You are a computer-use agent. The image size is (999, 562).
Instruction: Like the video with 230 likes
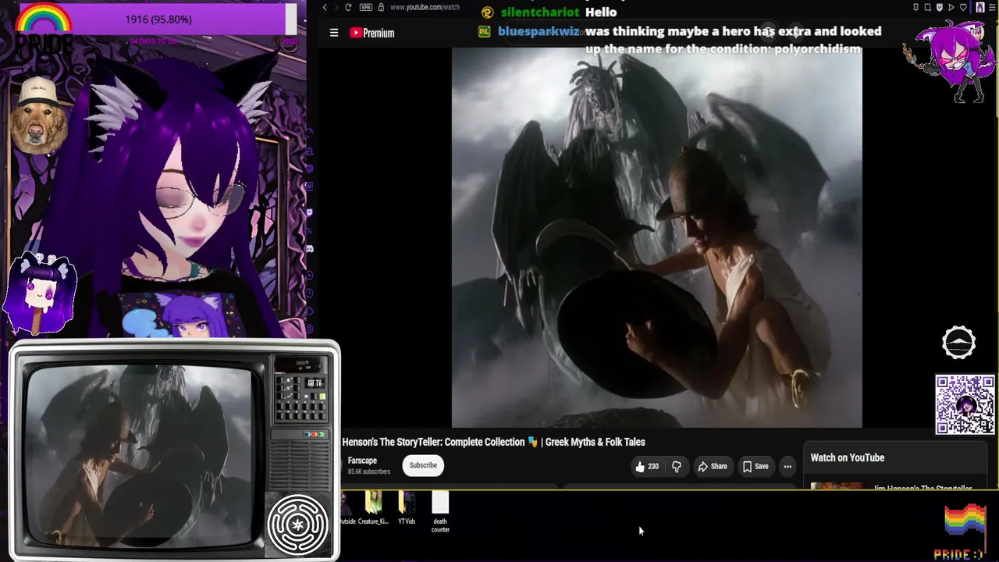647,467
